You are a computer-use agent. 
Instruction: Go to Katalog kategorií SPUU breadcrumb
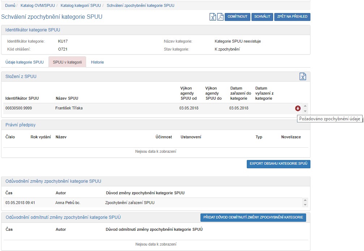[x=81, y=6]
